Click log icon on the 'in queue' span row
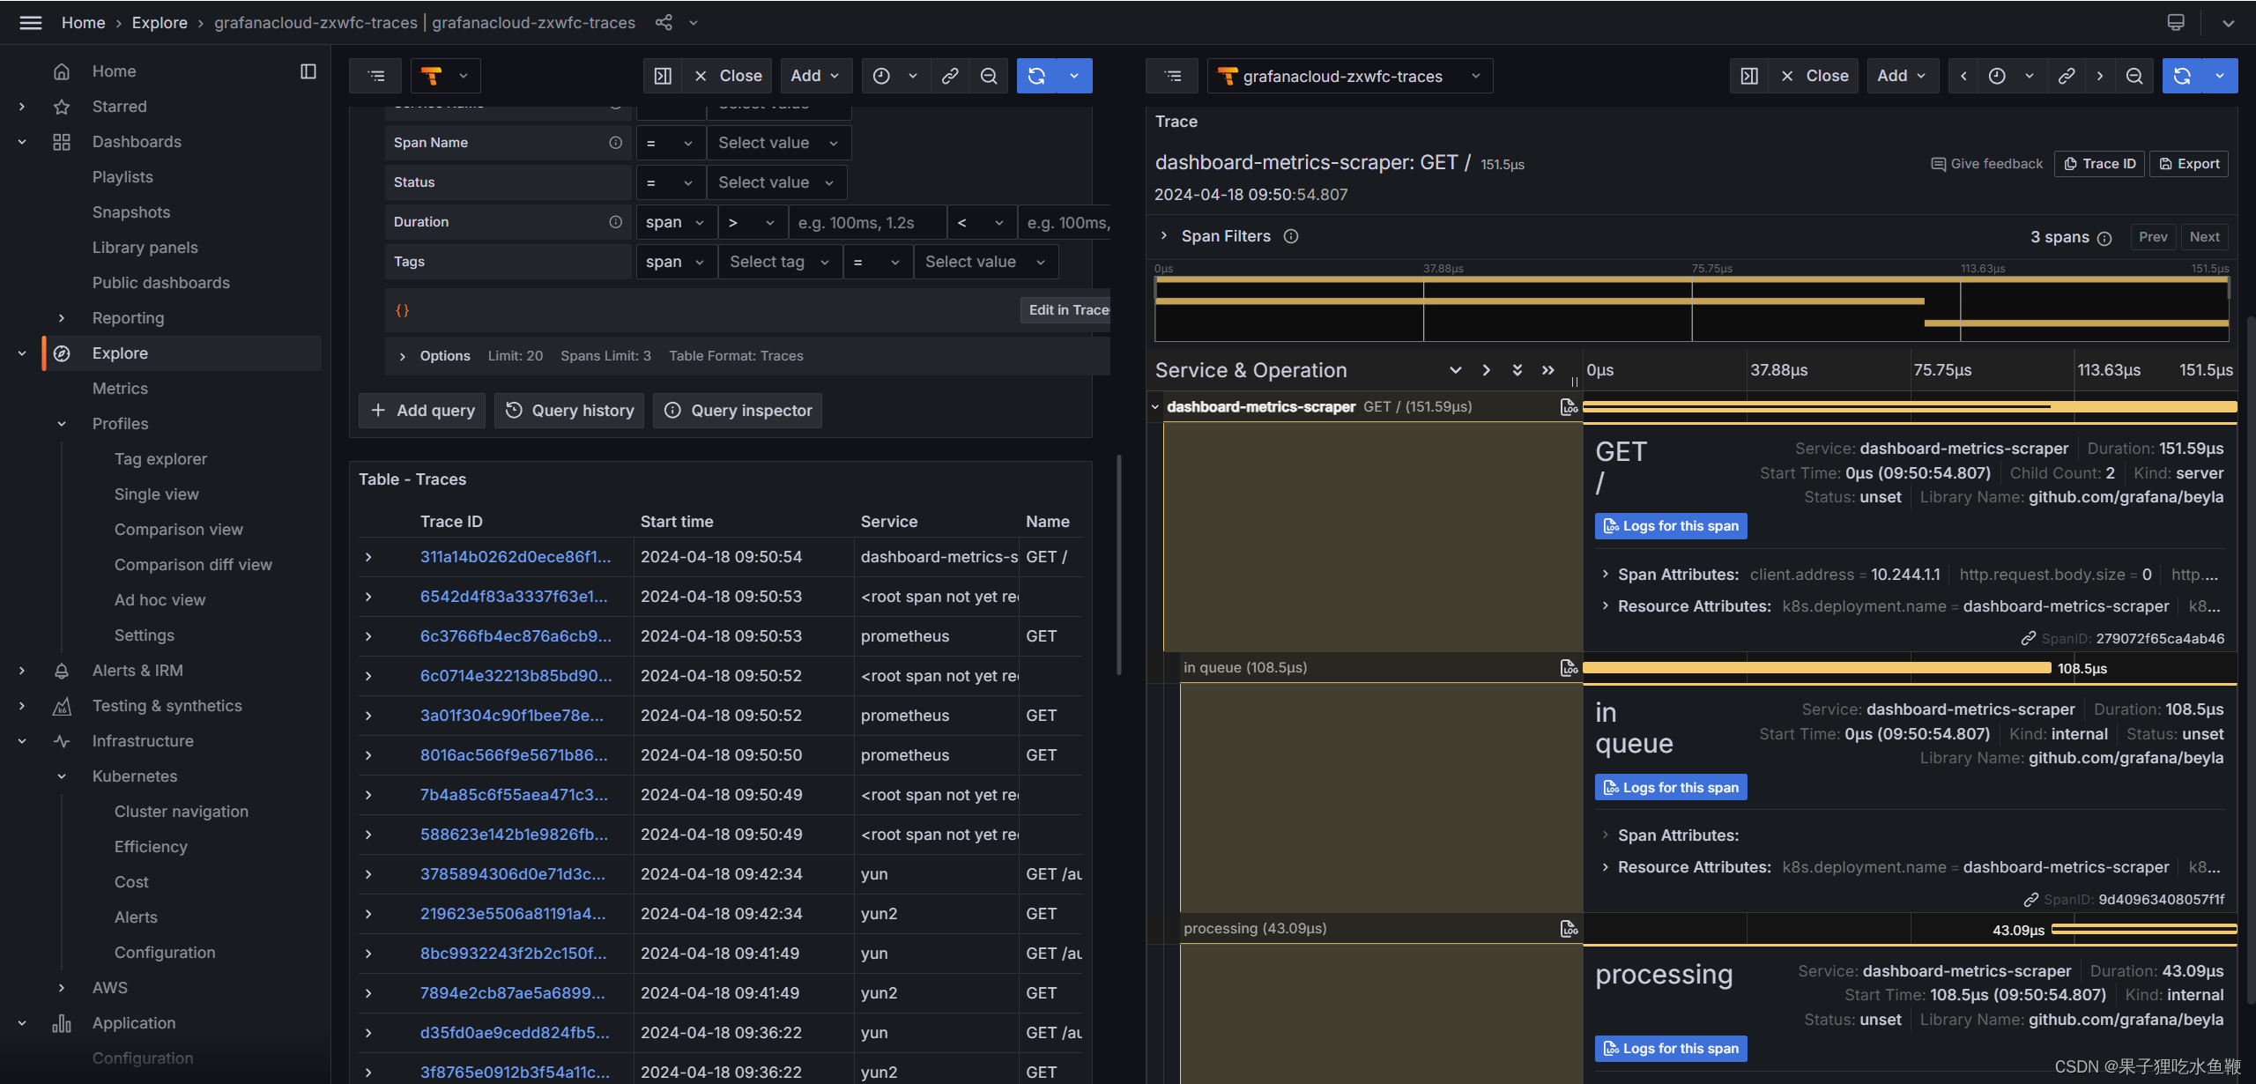The height and width of the screenshot is (1084, 2256). pyautogui.click(x=1569, y=668)
